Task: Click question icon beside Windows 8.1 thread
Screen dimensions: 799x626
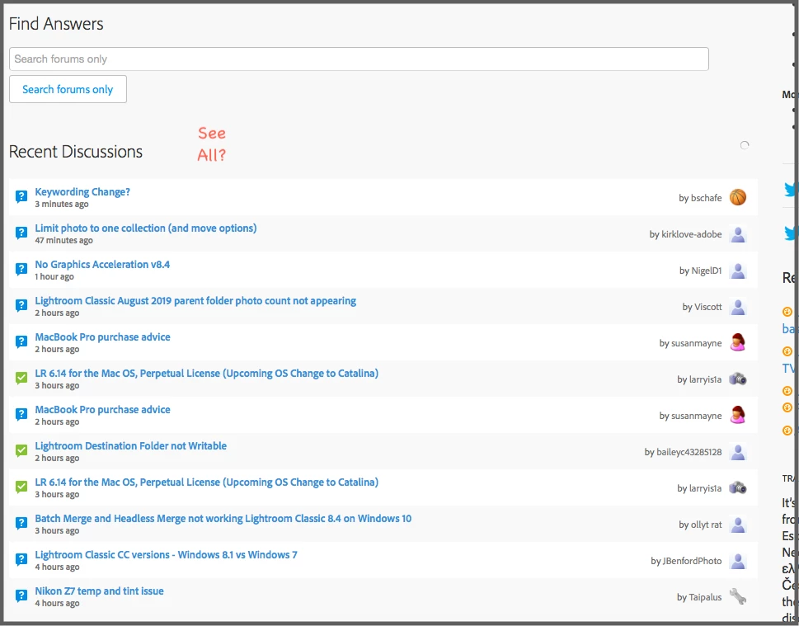Action: [x=21, y=559]
